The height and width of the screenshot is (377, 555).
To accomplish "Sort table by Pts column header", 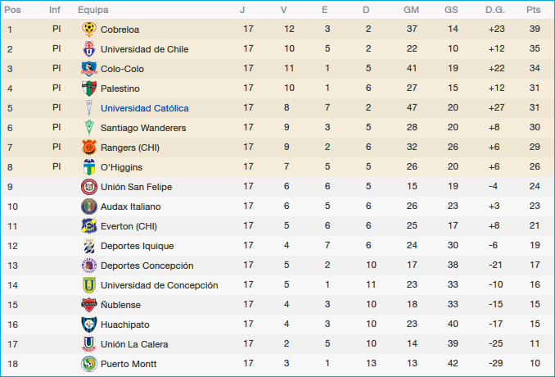I will point(534,10).
